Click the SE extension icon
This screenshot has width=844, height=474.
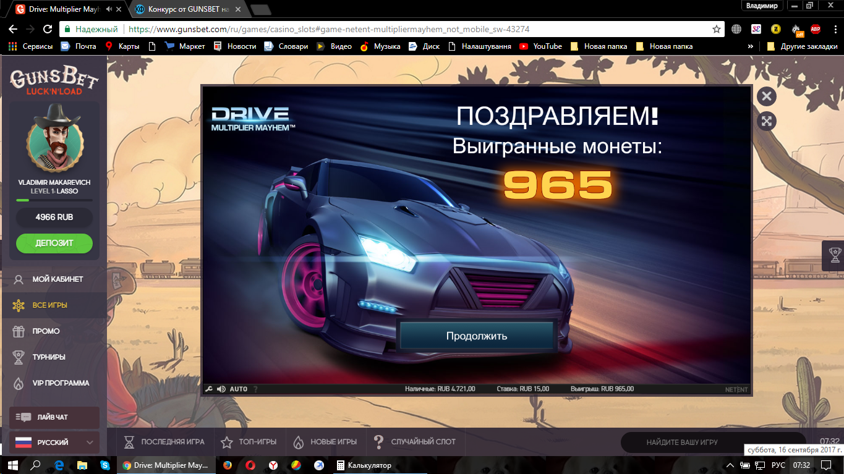tap(756, 29)
